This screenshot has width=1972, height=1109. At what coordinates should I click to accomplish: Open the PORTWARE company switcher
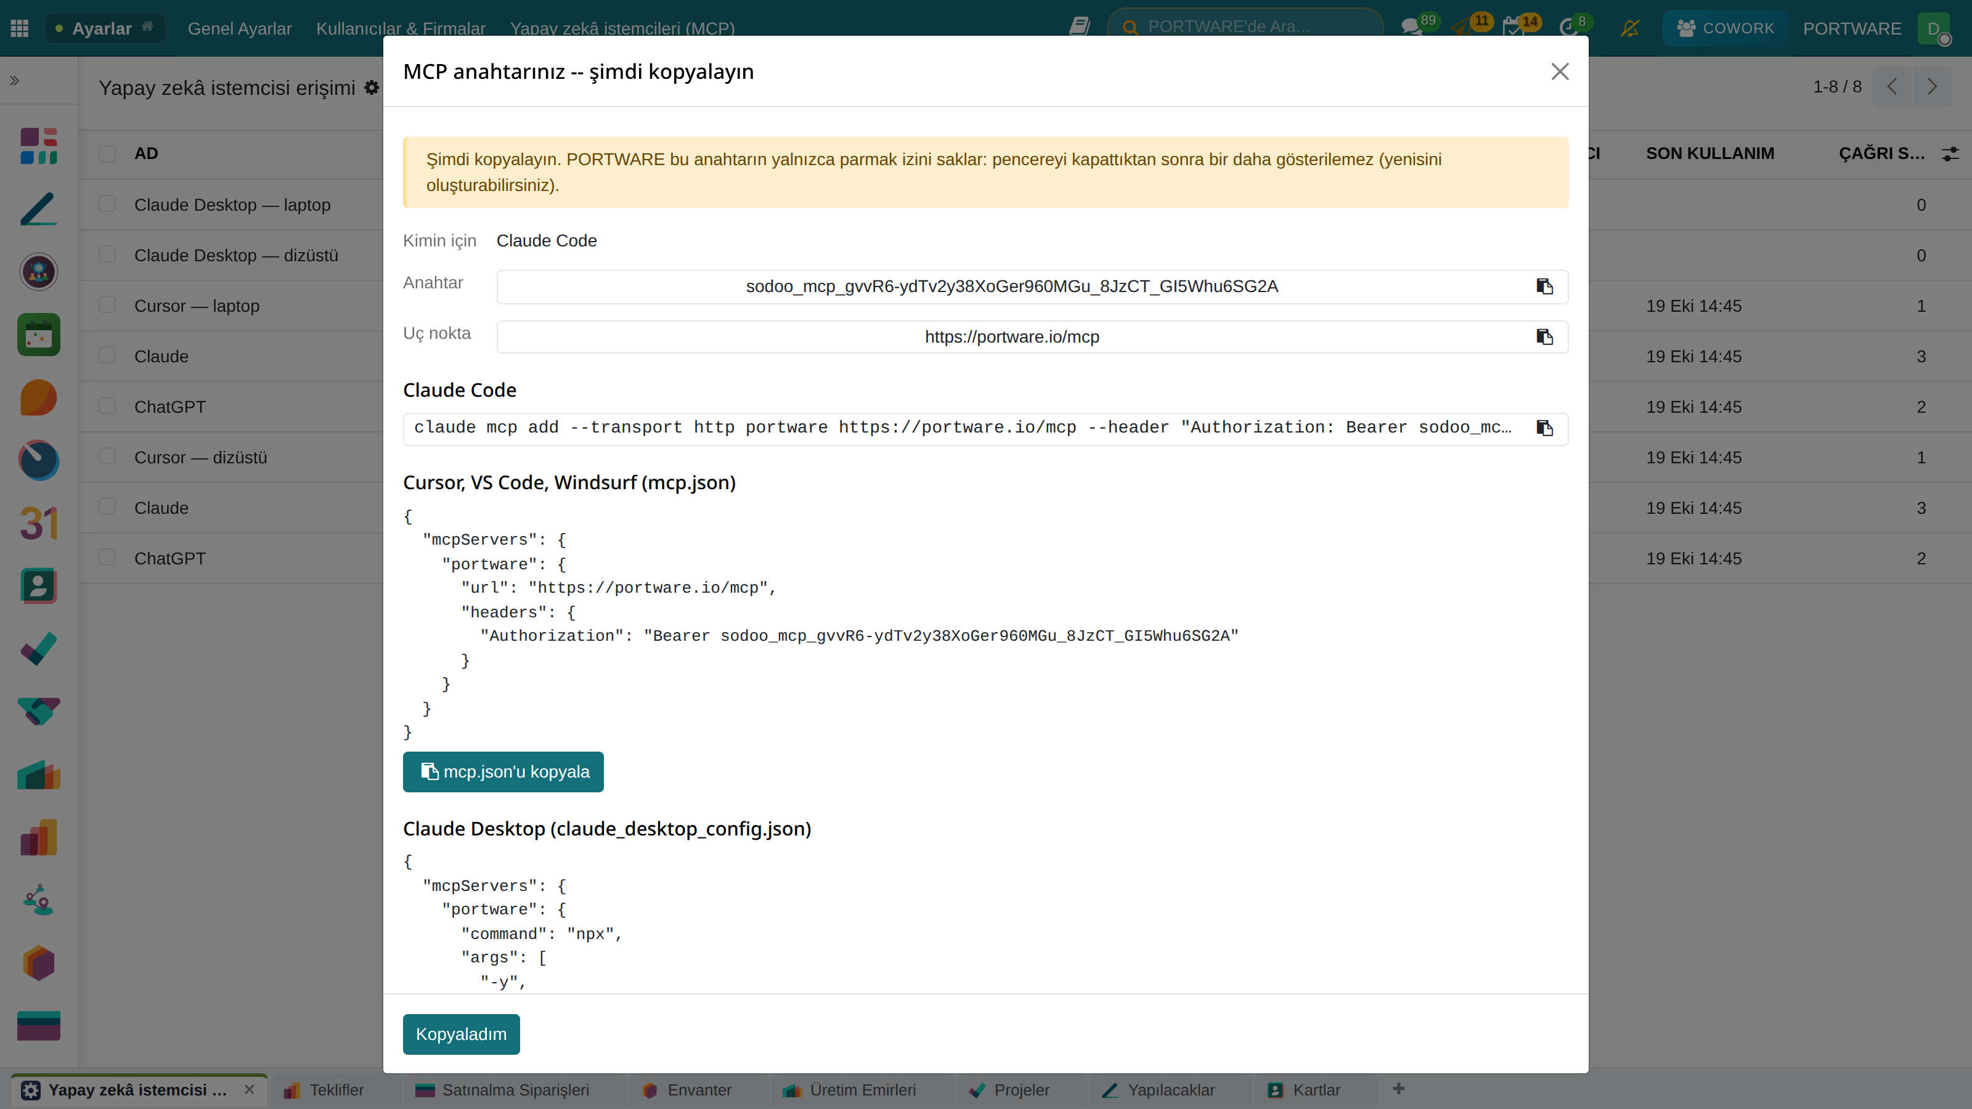[1852, 28]
